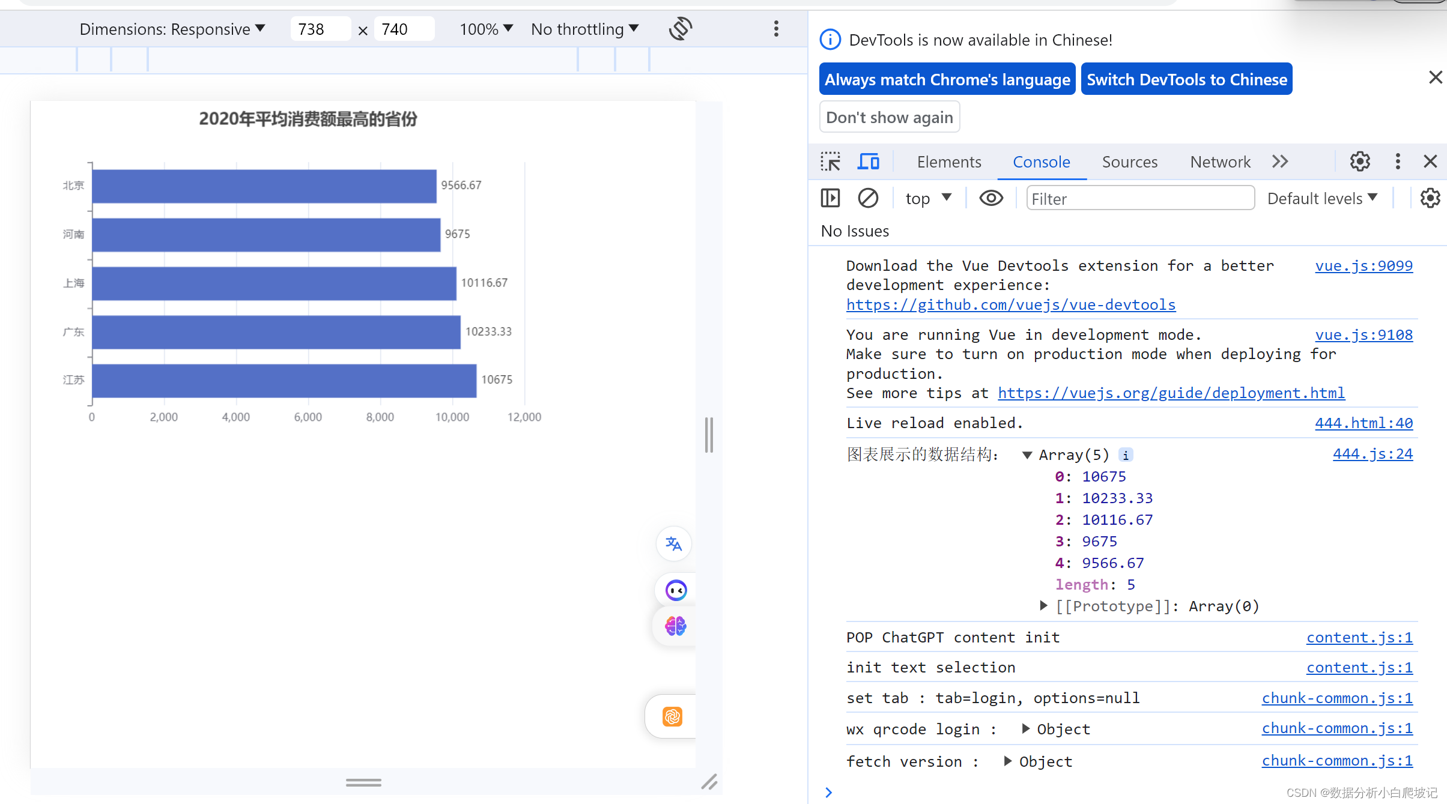This screenshot has width=1447, height=804.
Task: Click Don't show again button
Action: [890, 117]
